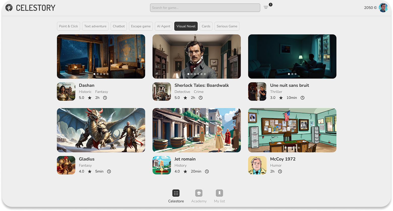Open the Sherlock Tales: Boardwalk title
Viewport: 393px width, 211px height.
[x=202, y=85]
